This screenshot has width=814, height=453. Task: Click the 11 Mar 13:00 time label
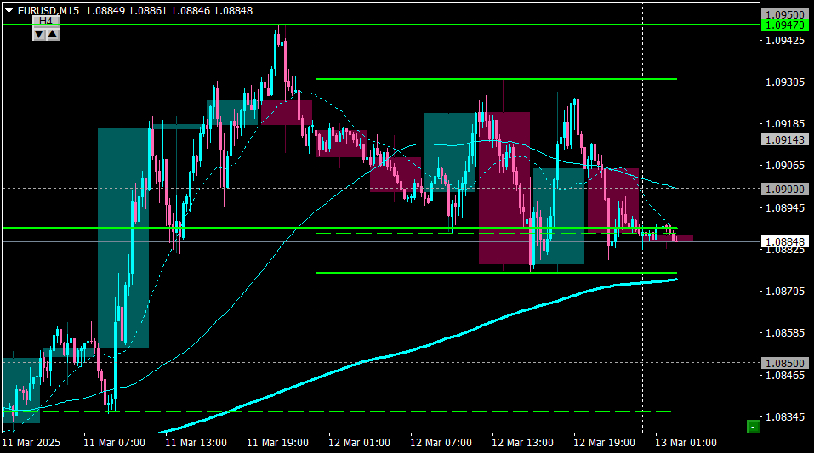point(196,443)
